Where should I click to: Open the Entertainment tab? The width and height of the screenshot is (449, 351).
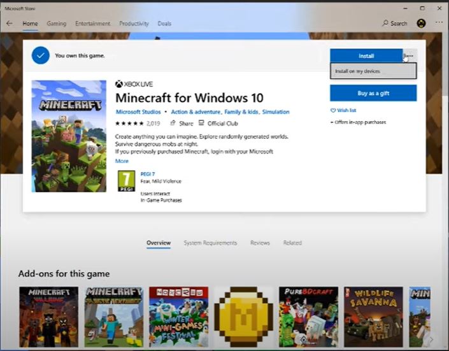[x=92, y=24]
